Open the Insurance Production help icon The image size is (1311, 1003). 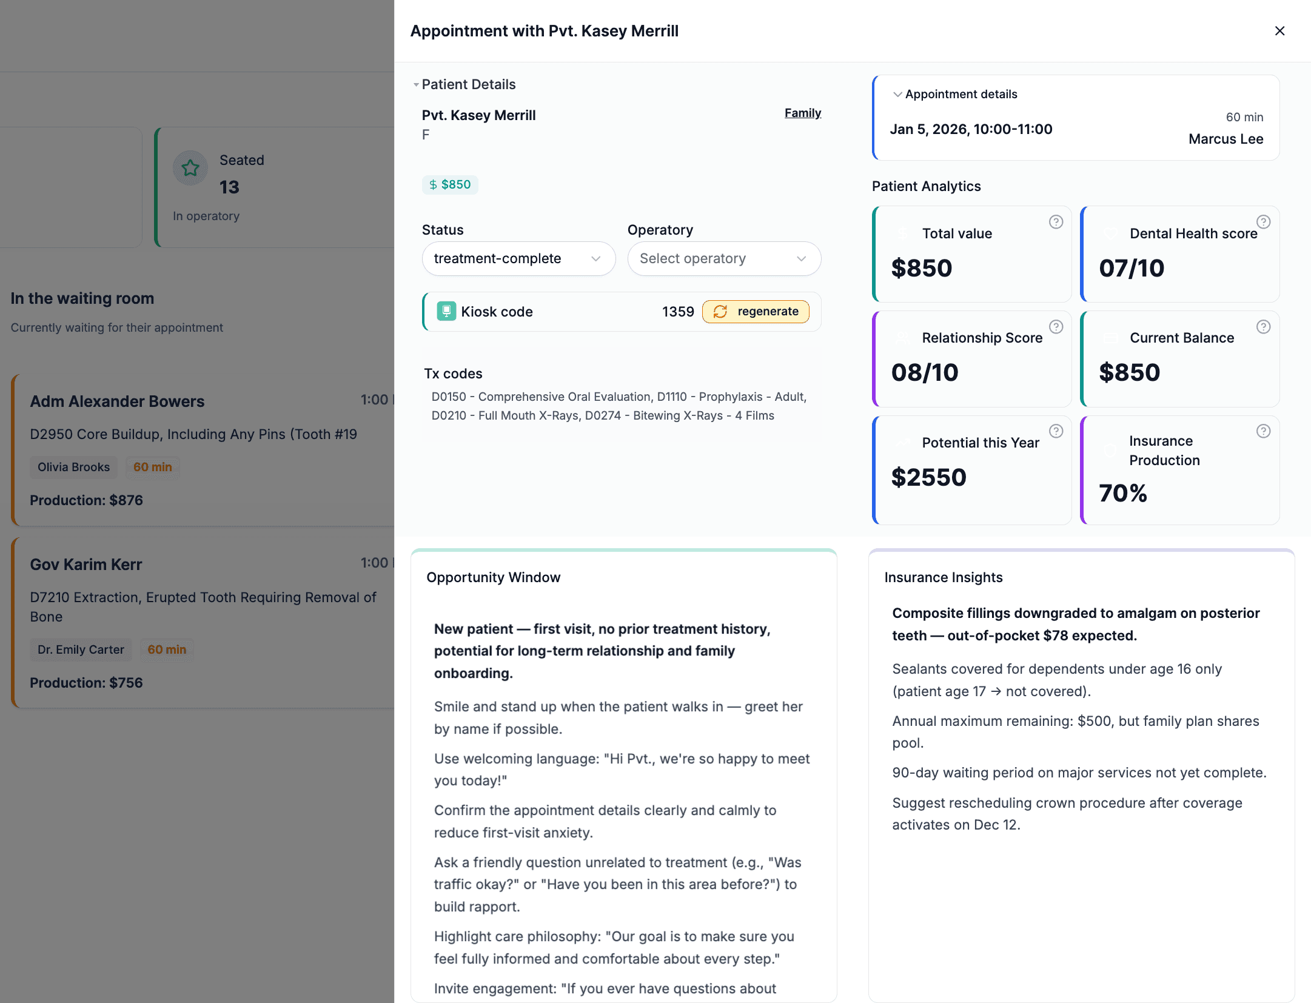point(1264,431)
